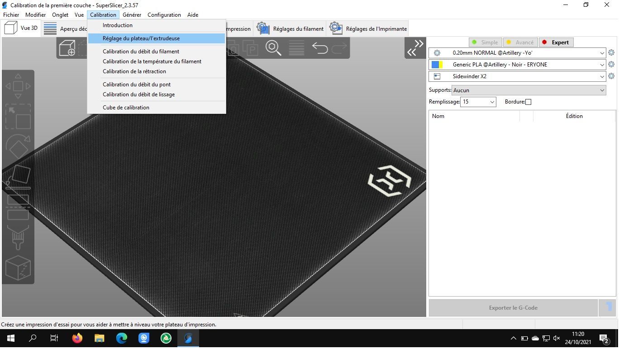Switch to the Réglages de l'Imprimante tab

point(368,28)
